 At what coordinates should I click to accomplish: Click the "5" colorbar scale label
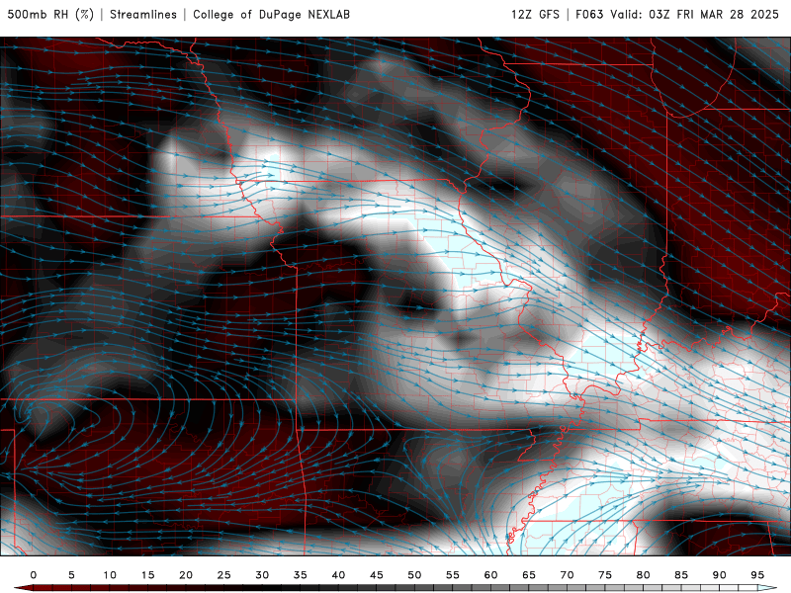[x=71, y=575]
